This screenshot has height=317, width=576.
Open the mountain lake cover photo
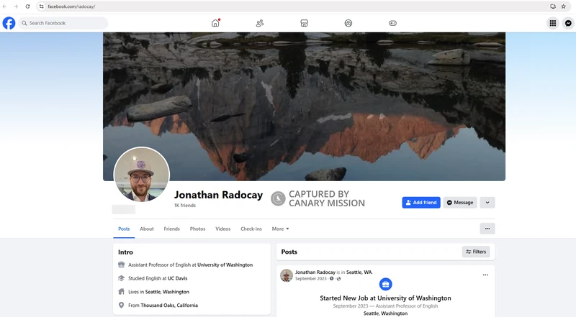[304, 106]
